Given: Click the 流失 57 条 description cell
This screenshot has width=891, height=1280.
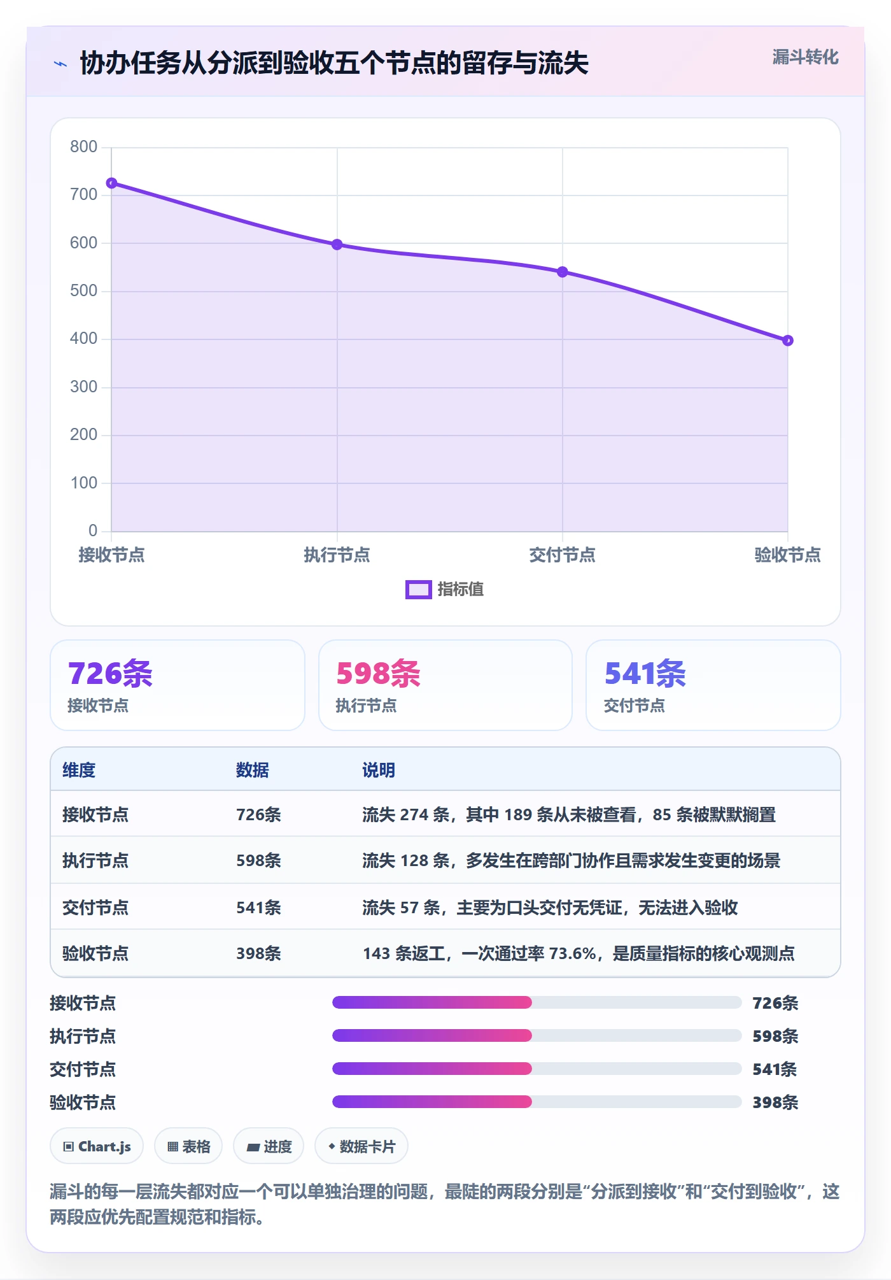Looking at the screenshot, I should 550,907.
